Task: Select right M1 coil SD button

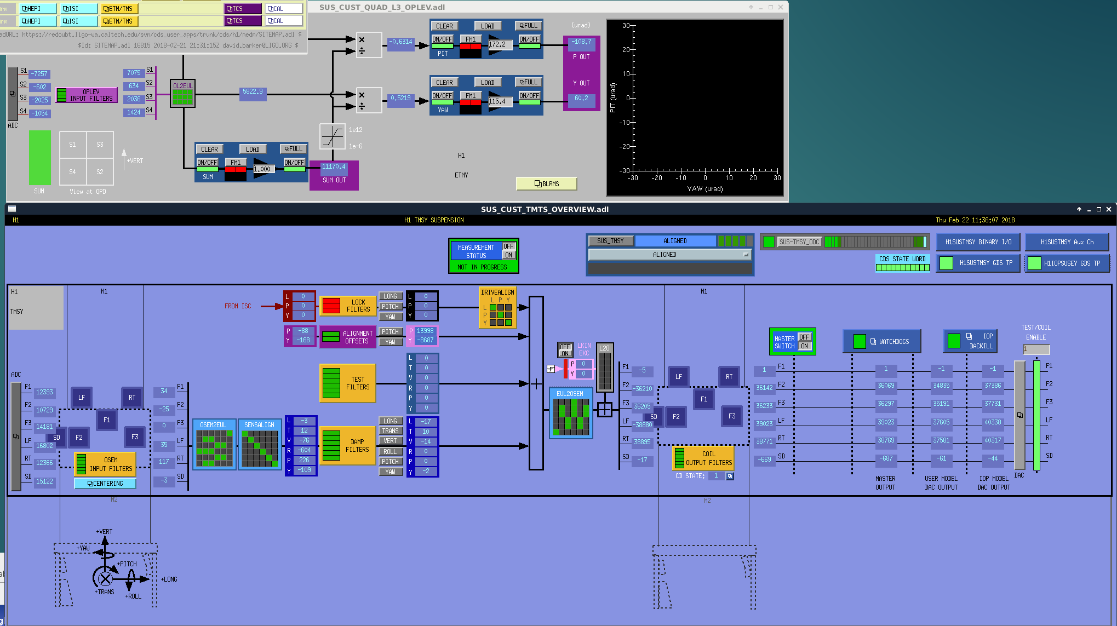Action: pyautogui.click(x=654, y=417)
